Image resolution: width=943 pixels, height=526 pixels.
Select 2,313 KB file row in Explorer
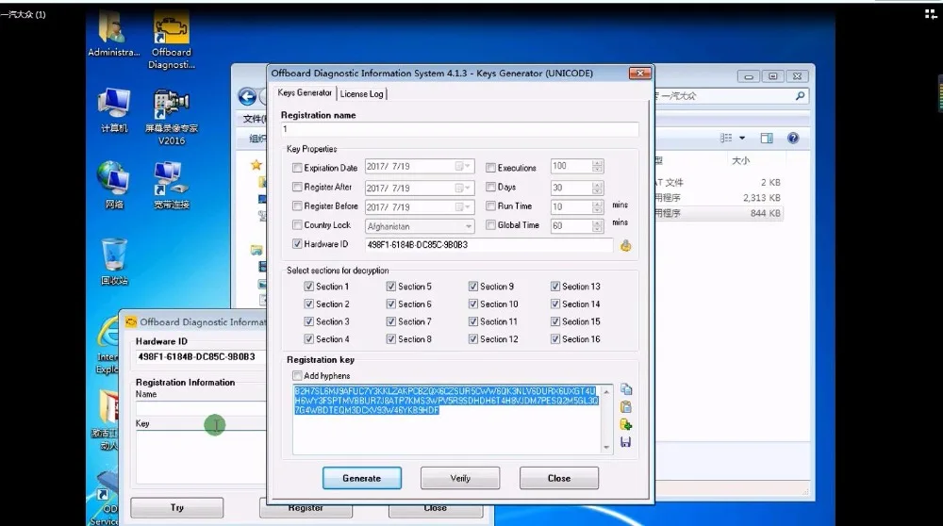(x=719, y=198)
